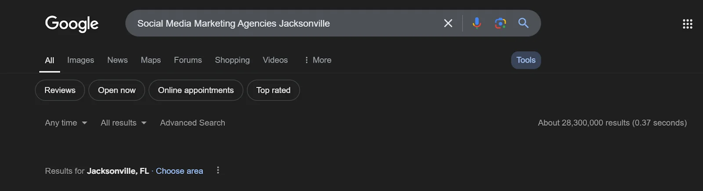Viewport: 703px width, 191px height.
Task: Open the Maps tab
Action: point(151,60)
